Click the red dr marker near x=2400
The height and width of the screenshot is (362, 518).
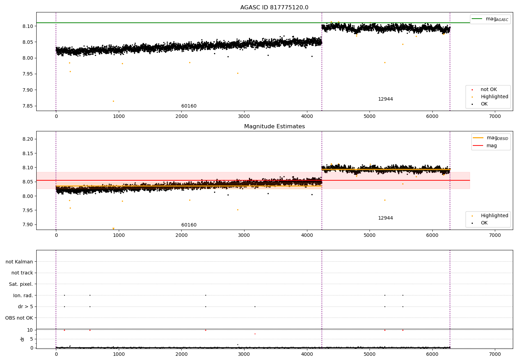[205, 330]
